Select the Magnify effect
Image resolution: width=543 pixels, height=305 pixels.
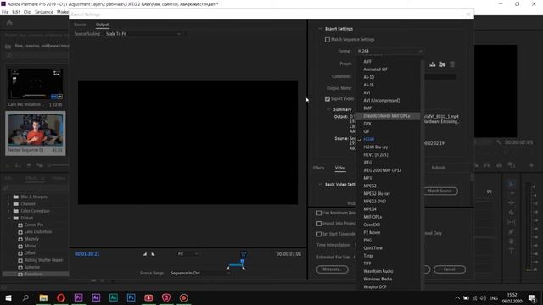tap(31, 239)
